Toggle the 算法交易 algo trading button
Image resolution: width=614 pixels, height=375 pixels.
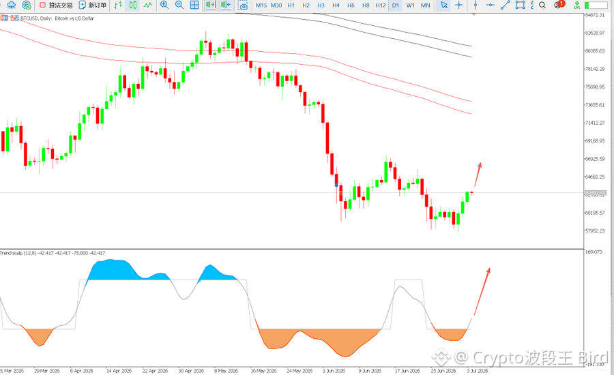(56, 5)
